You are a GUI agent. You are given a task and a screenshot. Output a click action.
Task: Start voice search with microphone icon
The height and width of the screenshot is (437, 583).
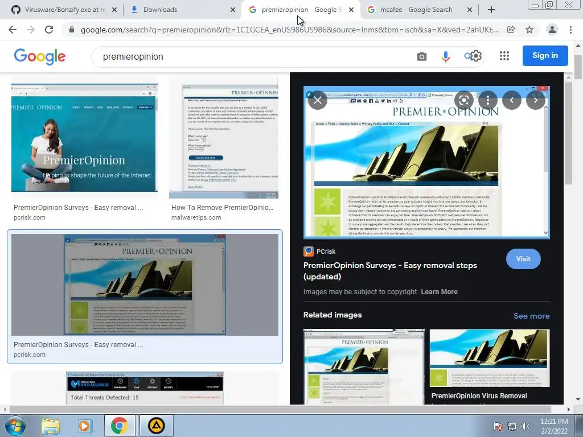(445, 56)
